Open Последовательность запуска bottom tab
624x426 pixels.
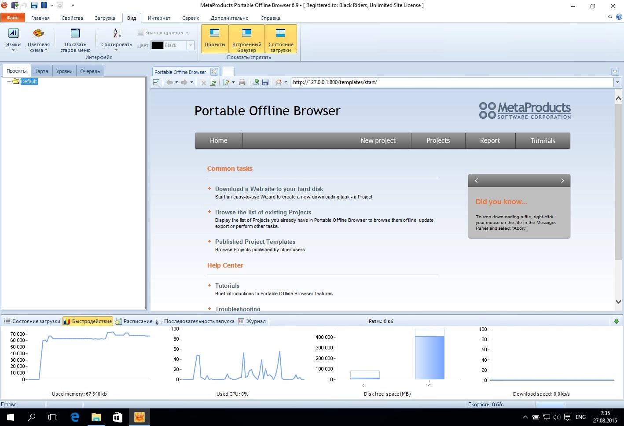coord(195,321)
